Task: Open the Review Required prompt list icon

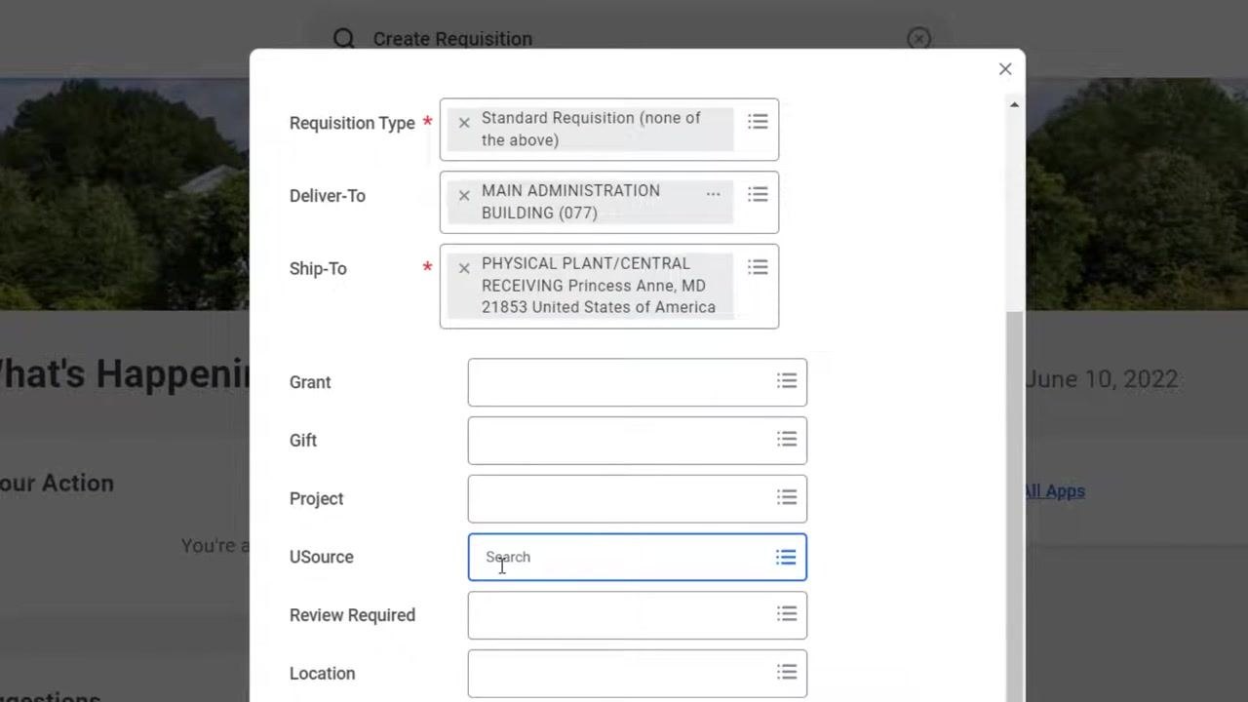Action: pos(787,614)
